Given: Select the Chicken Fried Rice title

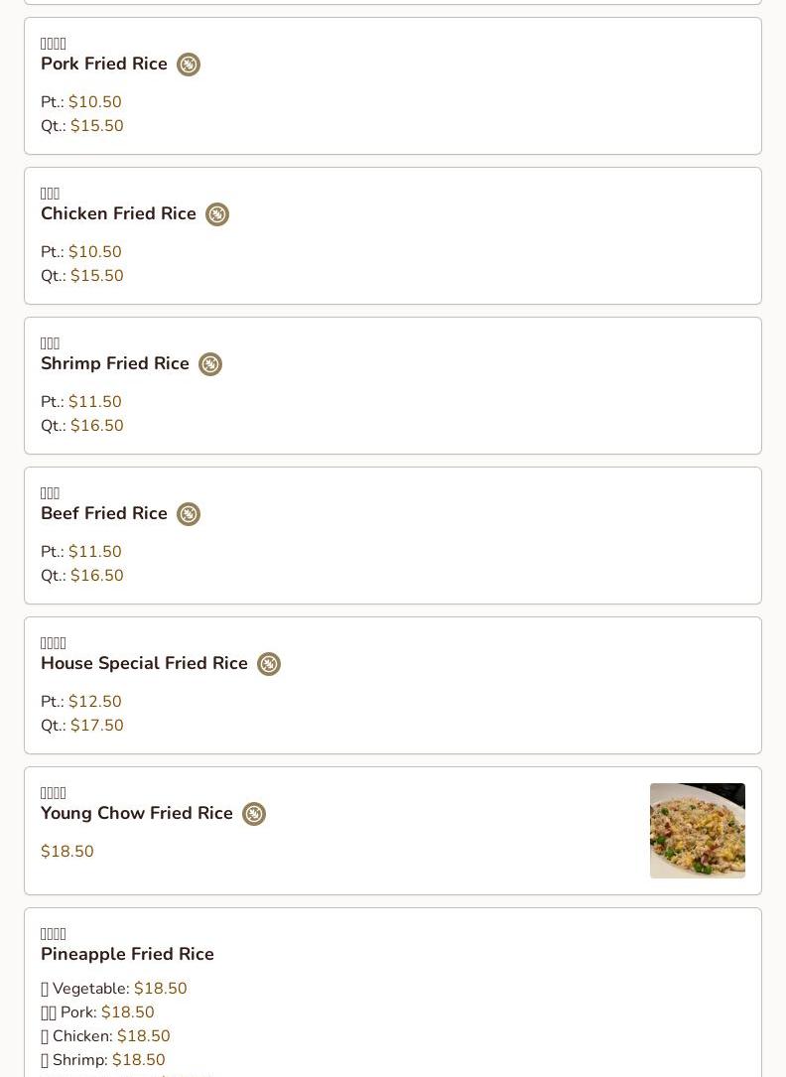Looking at the screenshot, I should coord(118,213).
